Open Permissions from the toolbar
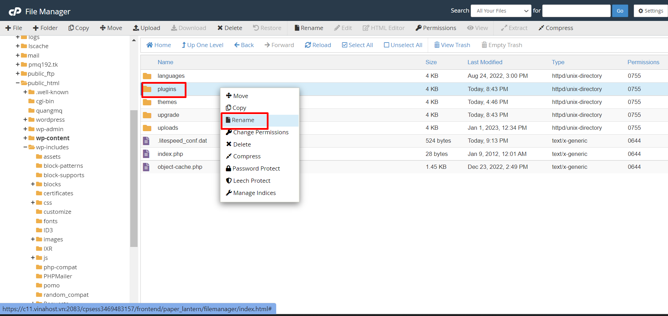Screen dimensions: 668x316 435,28
